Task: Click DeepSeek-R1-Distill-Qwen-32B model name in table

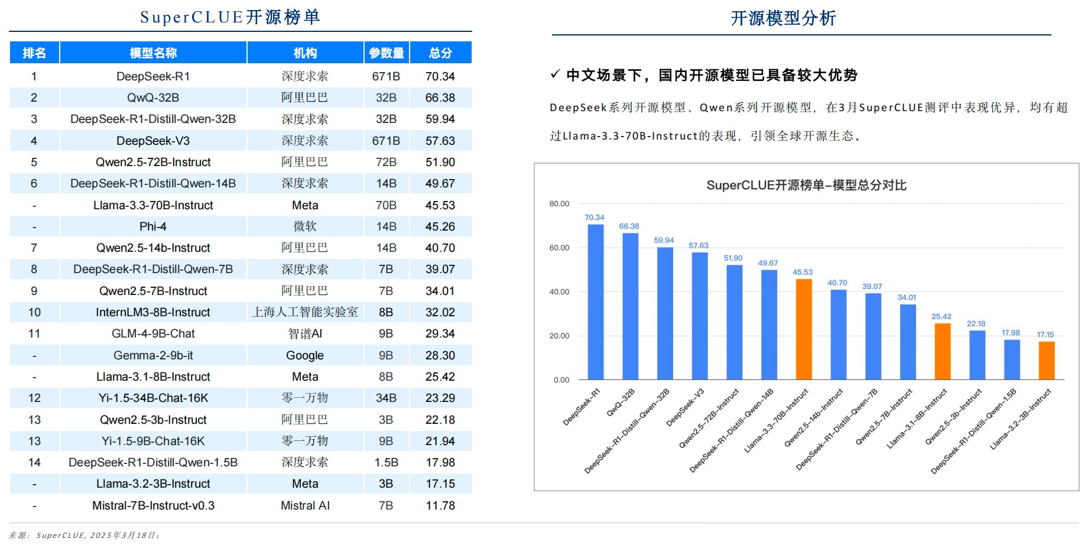Action: [x=153, y=119]
